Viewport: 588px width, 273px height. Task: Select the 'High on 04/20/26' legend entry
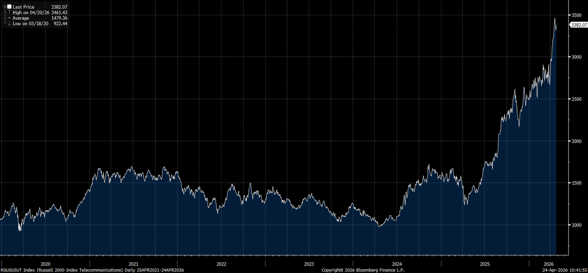pyautogui.click(x=31, y=13)
